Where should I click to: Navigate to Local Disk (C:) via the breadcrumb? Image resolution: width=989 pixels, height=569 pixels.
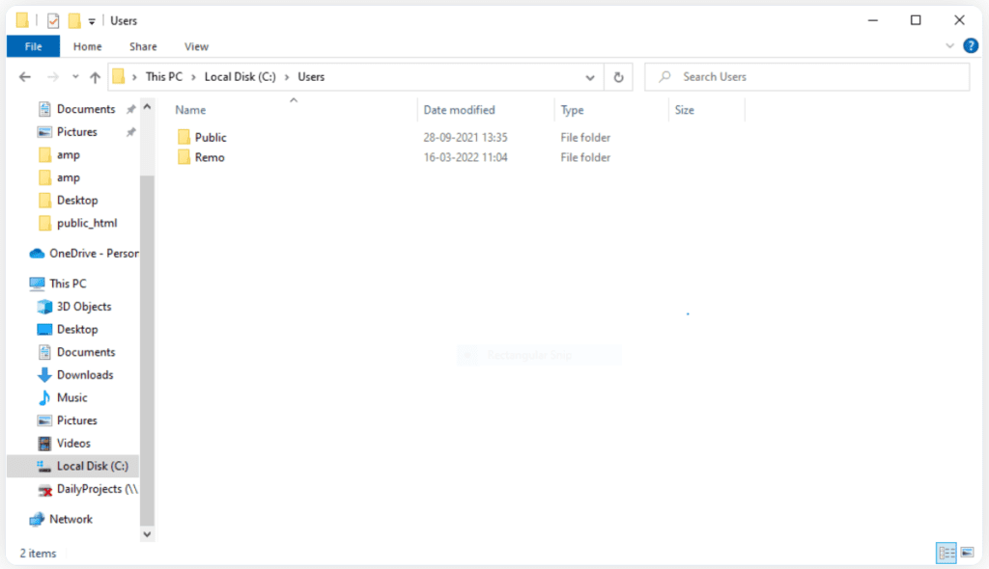coord(240,76)
